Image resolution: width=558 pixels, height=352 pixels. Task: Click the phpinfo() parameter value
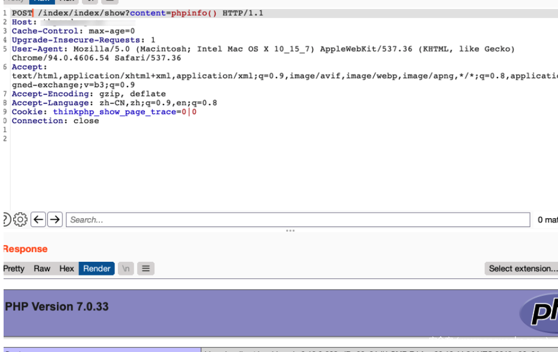point(194,13)
